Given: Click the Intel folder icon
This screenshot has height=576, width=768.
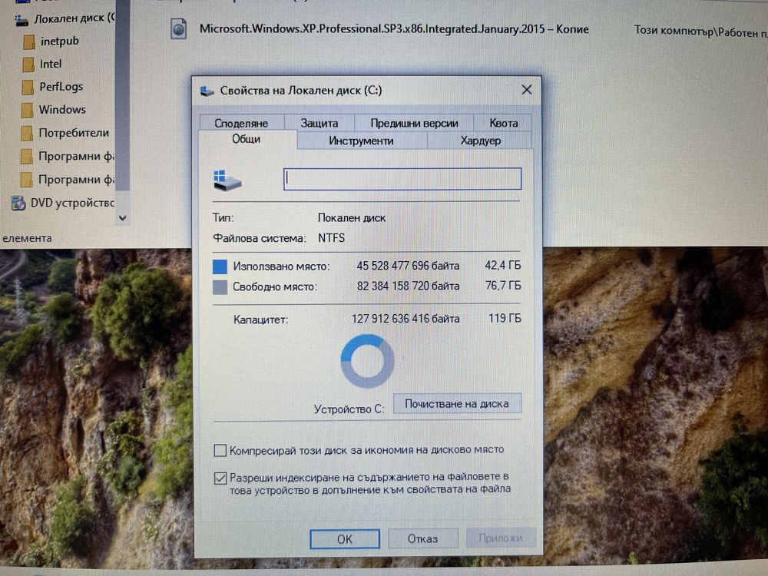Looking at the screenshot, I should [x=28, y=65].
